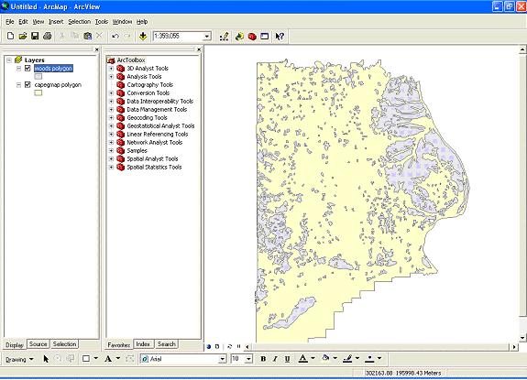Close the table of contents panel
This screenshot has height=380, width=527.
click(97, 49)
